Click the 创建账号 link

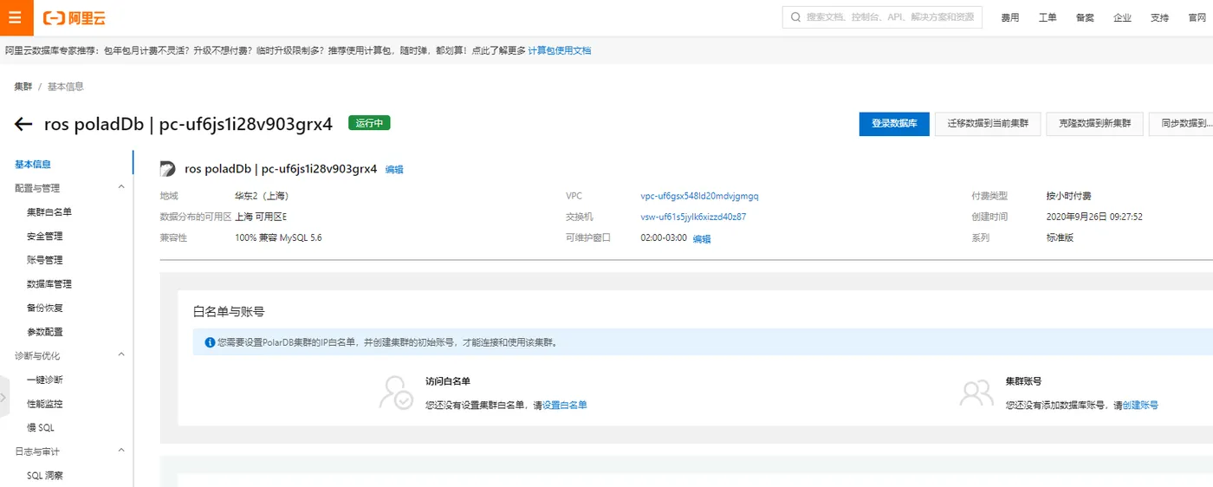1140,405
